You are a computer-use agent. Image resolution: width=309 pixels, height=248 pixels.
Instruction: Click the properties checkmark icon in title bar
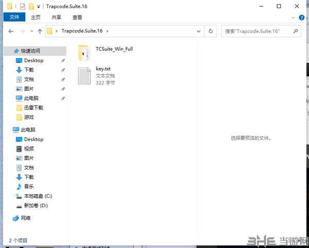(x=23, y=7)
